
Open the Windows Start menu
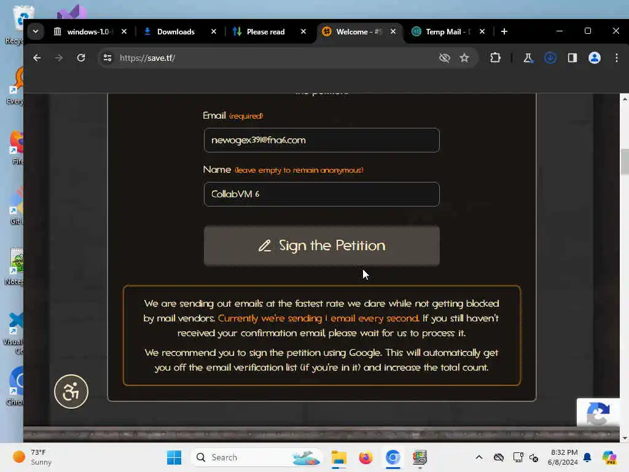click(x=174, y=457)
